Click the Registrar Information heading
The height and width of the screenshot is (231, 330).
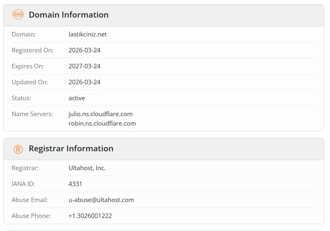pos(71,149)
